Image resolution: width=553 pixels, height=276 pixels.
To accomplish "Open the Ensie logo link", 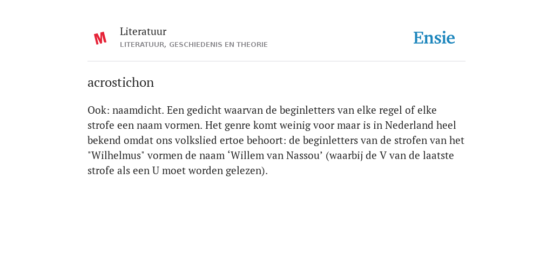I will [434, 38].
